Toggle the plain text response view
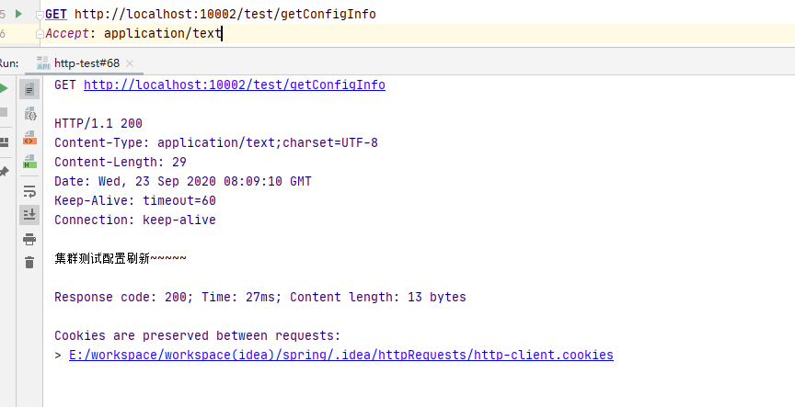The width and height of the screenshot is (795, 407). (x=29, y=90)
